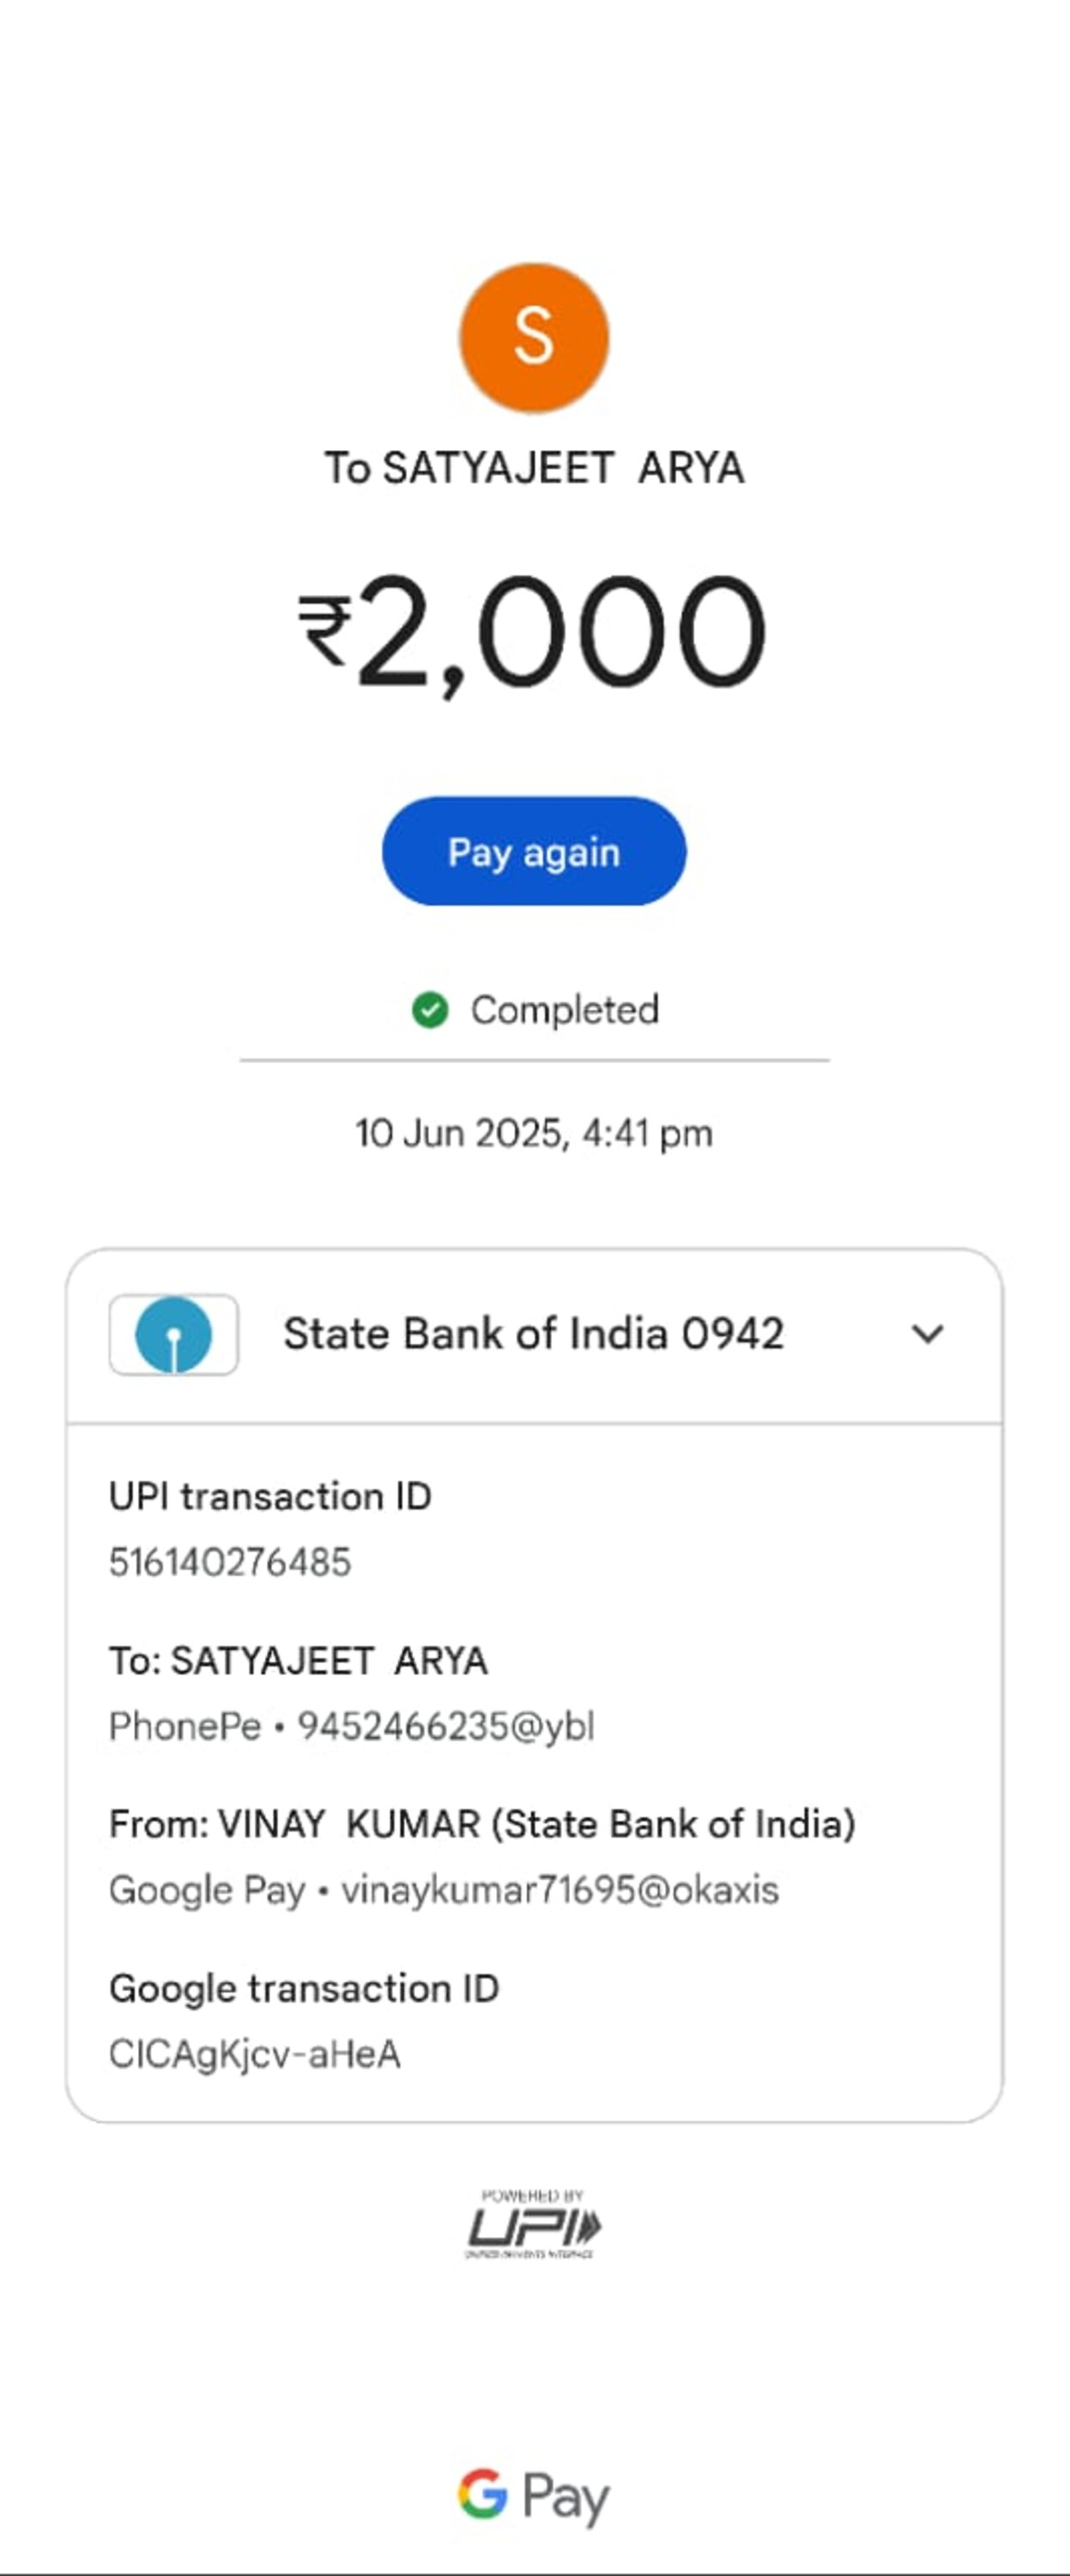
Task: Expand the State Bank of India 0942 row
Action: tap(534, 1335)
